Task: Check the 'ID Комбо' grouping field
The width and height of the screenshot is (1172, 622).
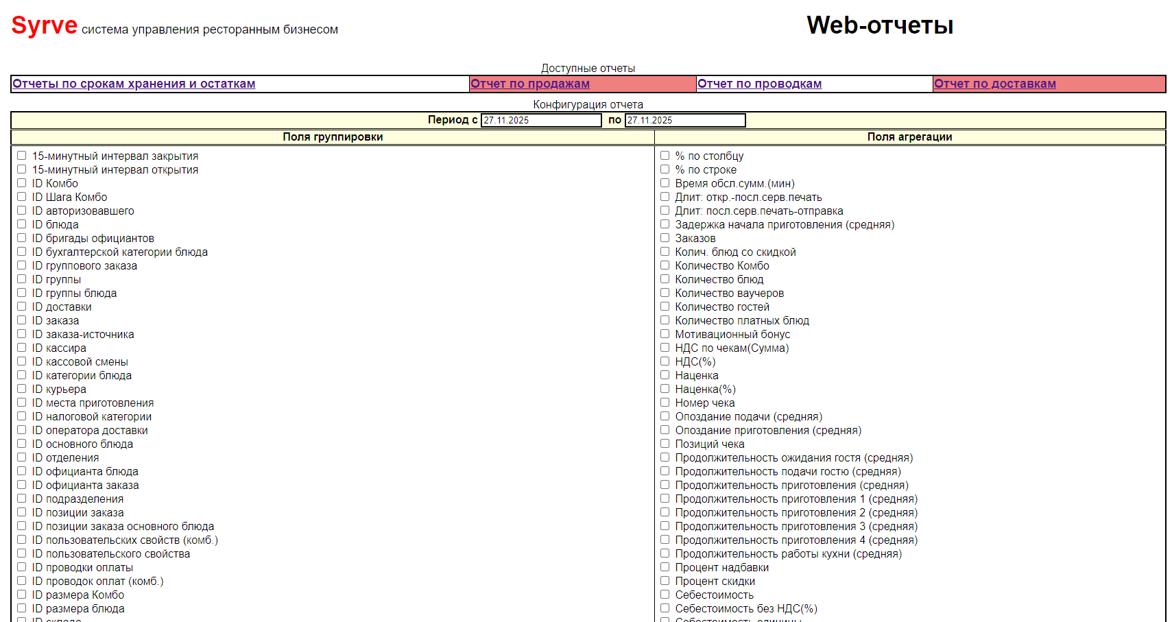Action: (x=22, y=183)
